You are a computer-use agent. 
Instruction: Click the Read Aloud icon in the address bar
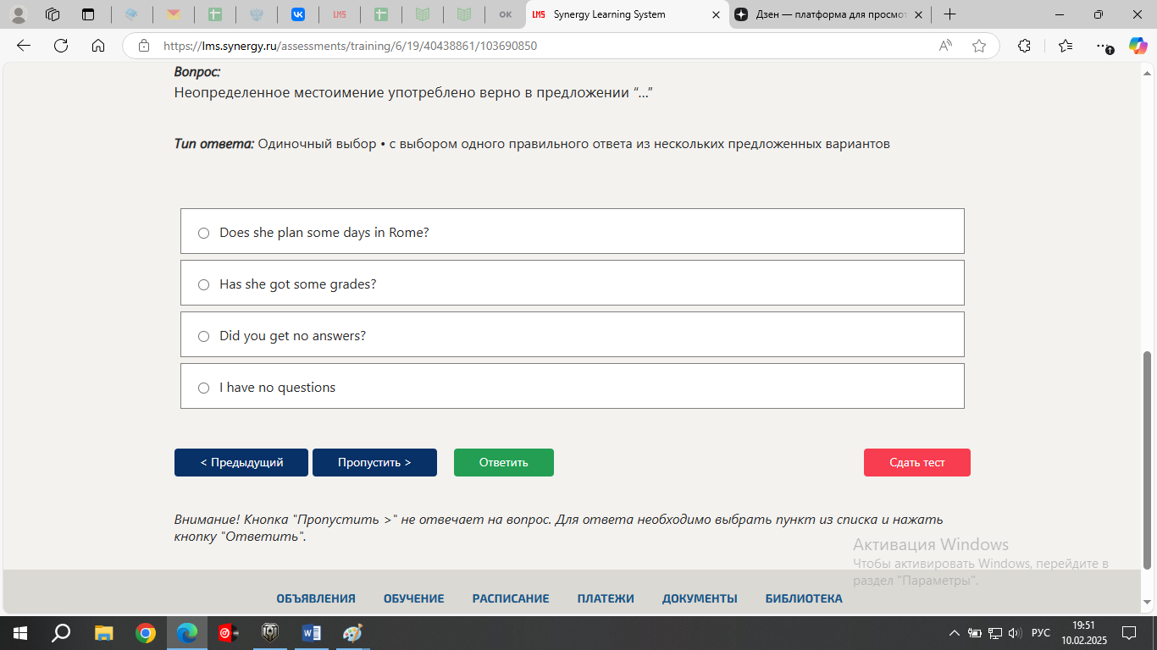tap(946, 47)
